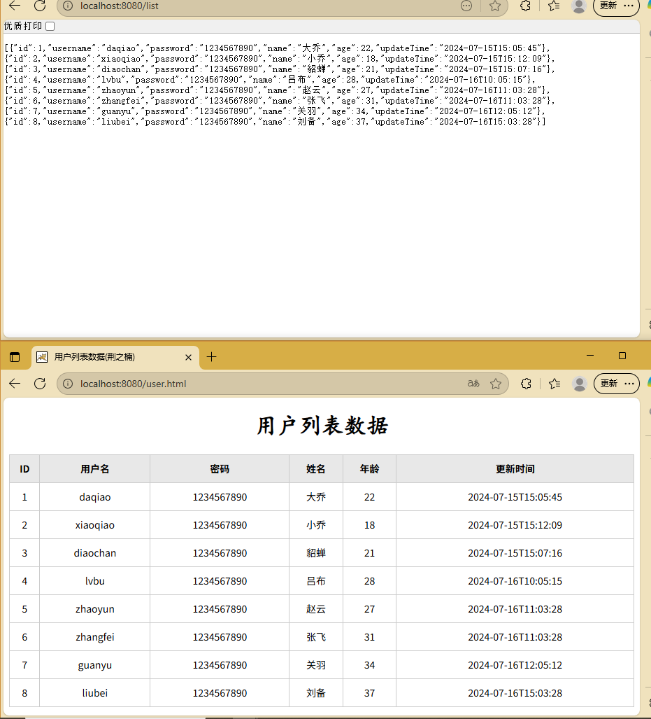
Task: Click the 更新 button in the list window
Action: point(616,6)
